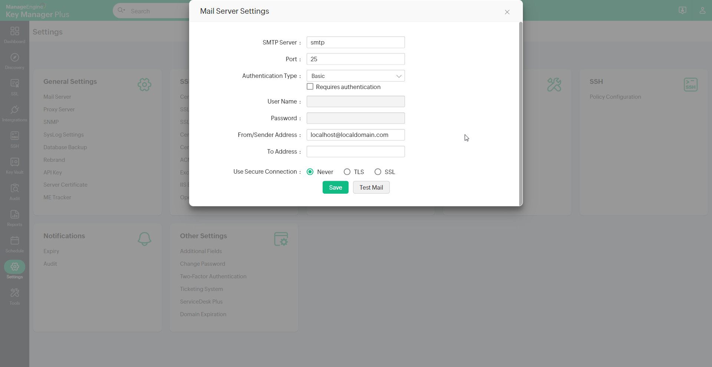Open the Tools sidebar icon
Screen dimensions: 712x367
(14, 293)
